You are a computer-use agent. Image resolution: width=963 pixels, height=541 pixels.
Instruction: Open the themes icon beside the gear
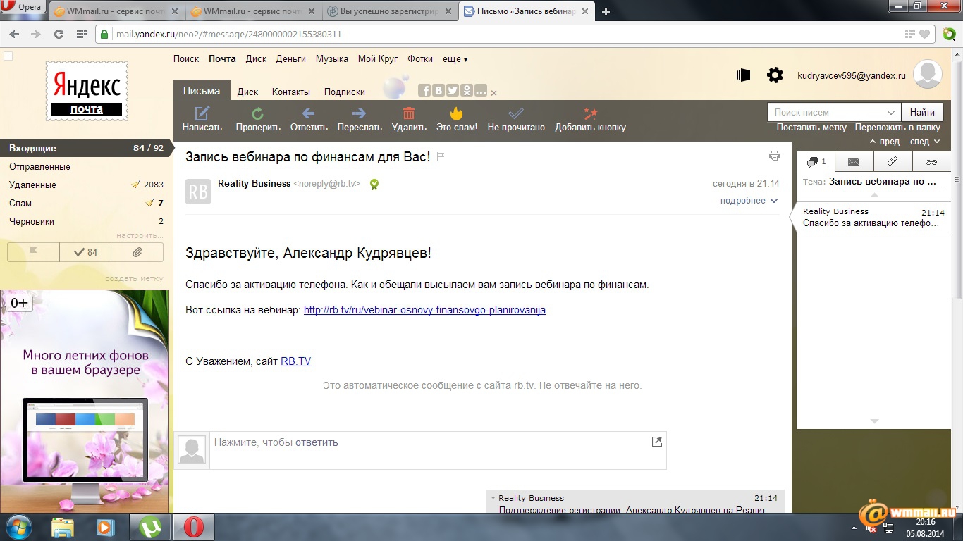click(x=743, y=75)
